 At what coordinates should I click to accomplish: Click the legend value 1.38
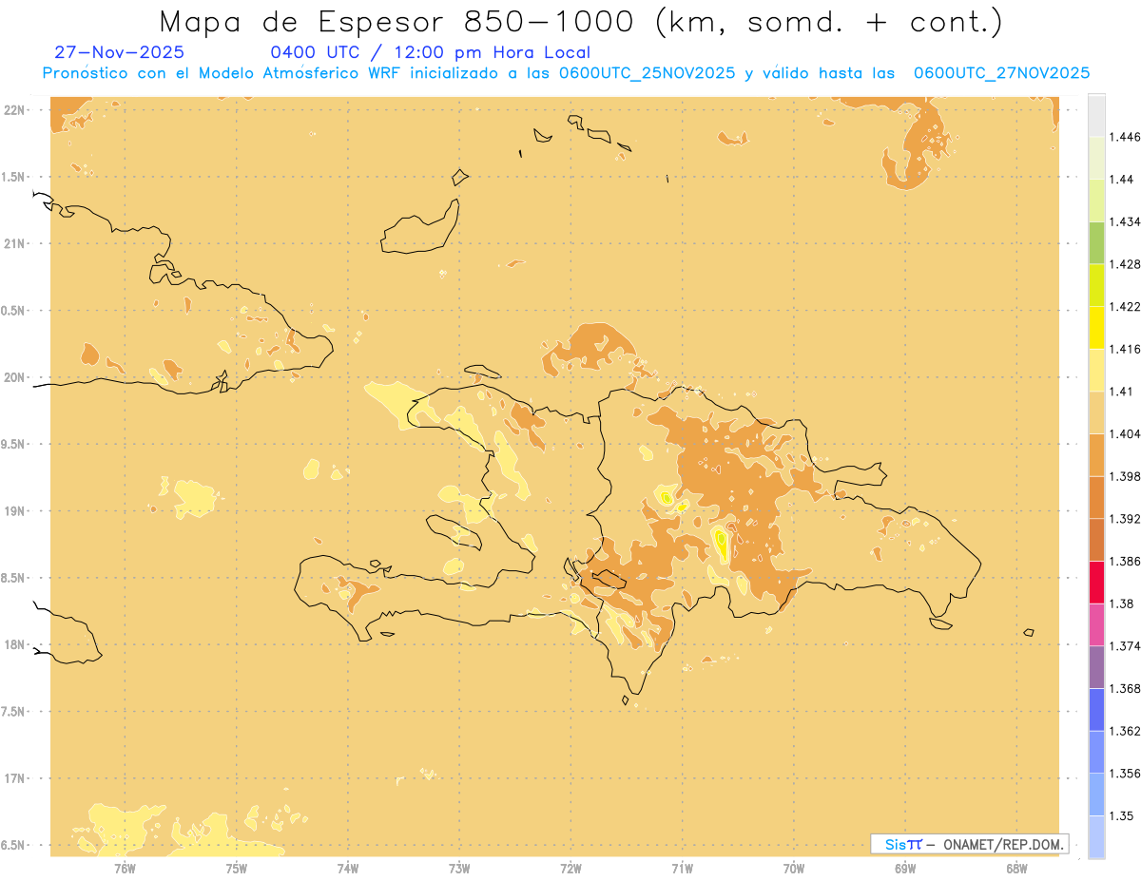click(1123, 603)
